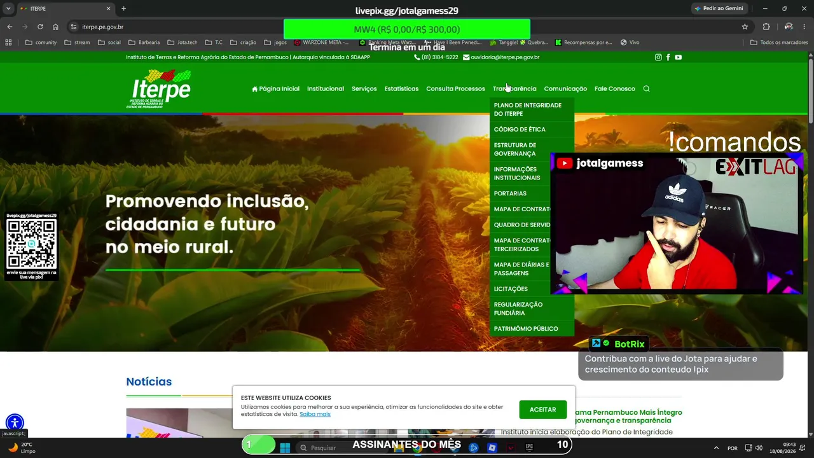Open the stream bookmarks folder
The image size is (814, 458).
pos(77,43)
